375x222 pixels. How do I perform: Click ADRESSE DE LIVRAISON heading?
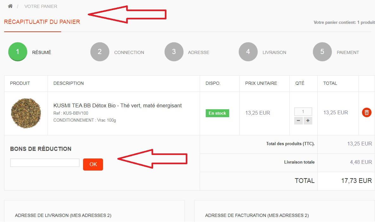(63, 215)
